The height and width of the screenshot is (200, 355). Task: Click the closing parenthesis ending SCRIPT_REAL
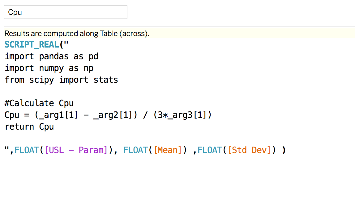click(x=284, y=150)
